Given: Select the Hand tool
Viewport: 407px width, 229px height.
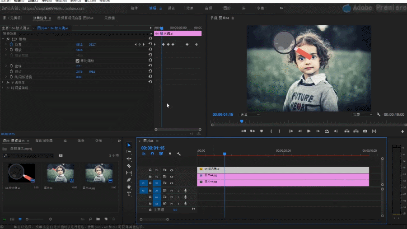Looking at the screenshot, I should click(x=129, y=187).
